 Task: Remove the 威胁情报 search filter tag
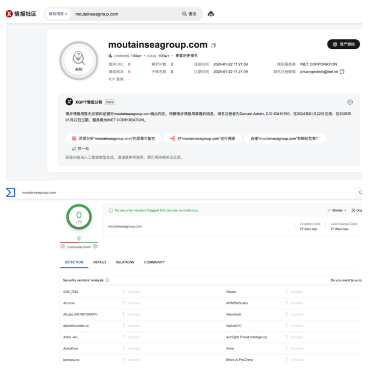coord(66,14)
